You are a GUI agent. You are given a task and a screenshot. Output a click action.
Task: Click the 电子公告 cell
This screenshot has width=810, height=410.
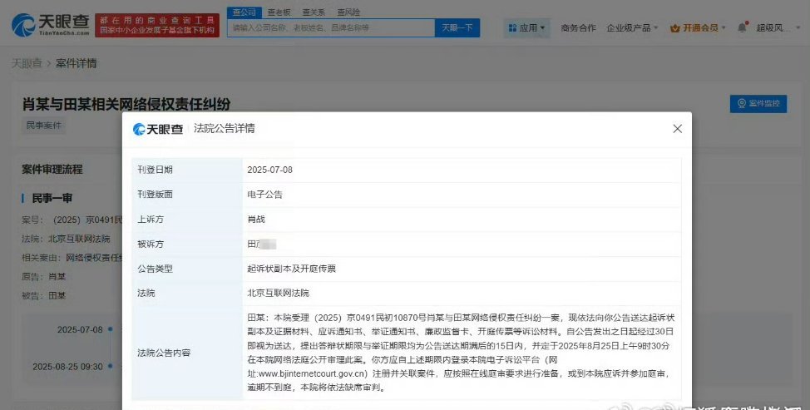point(462,195)
